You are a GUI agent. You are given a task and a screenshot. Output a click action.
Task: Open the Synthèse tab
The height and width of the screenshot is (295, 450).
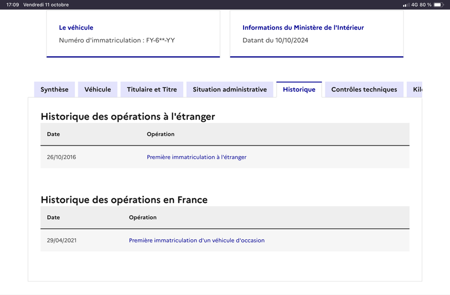[x=55, y=89]
